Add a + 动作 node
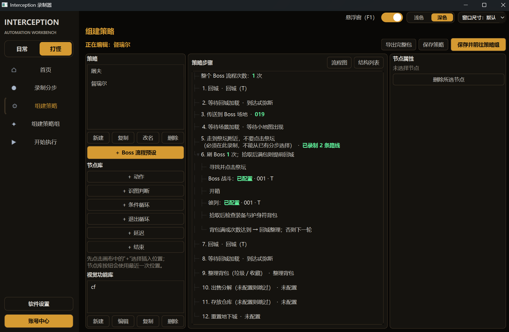 [135, 177]
